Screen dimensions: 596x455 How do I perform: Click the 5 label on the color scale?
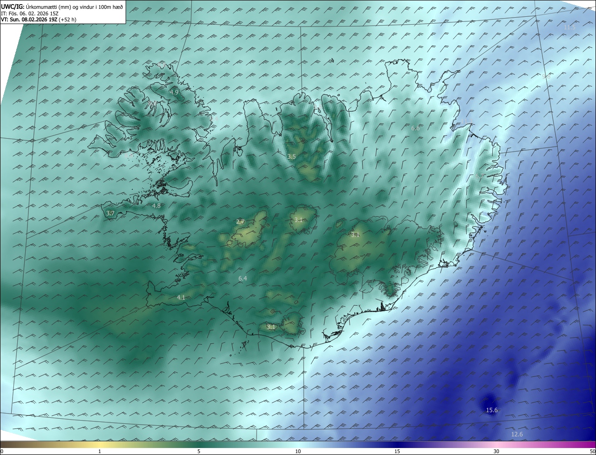pos(199,451)
